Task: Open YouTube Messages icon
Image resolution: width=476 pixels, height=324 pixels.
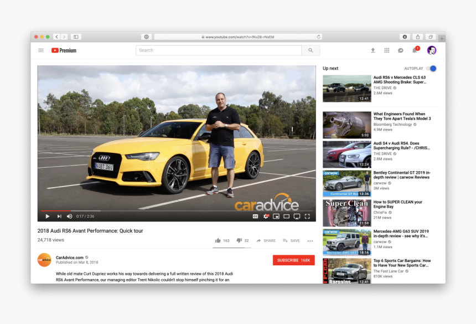Action: click(x=400, y=50)
